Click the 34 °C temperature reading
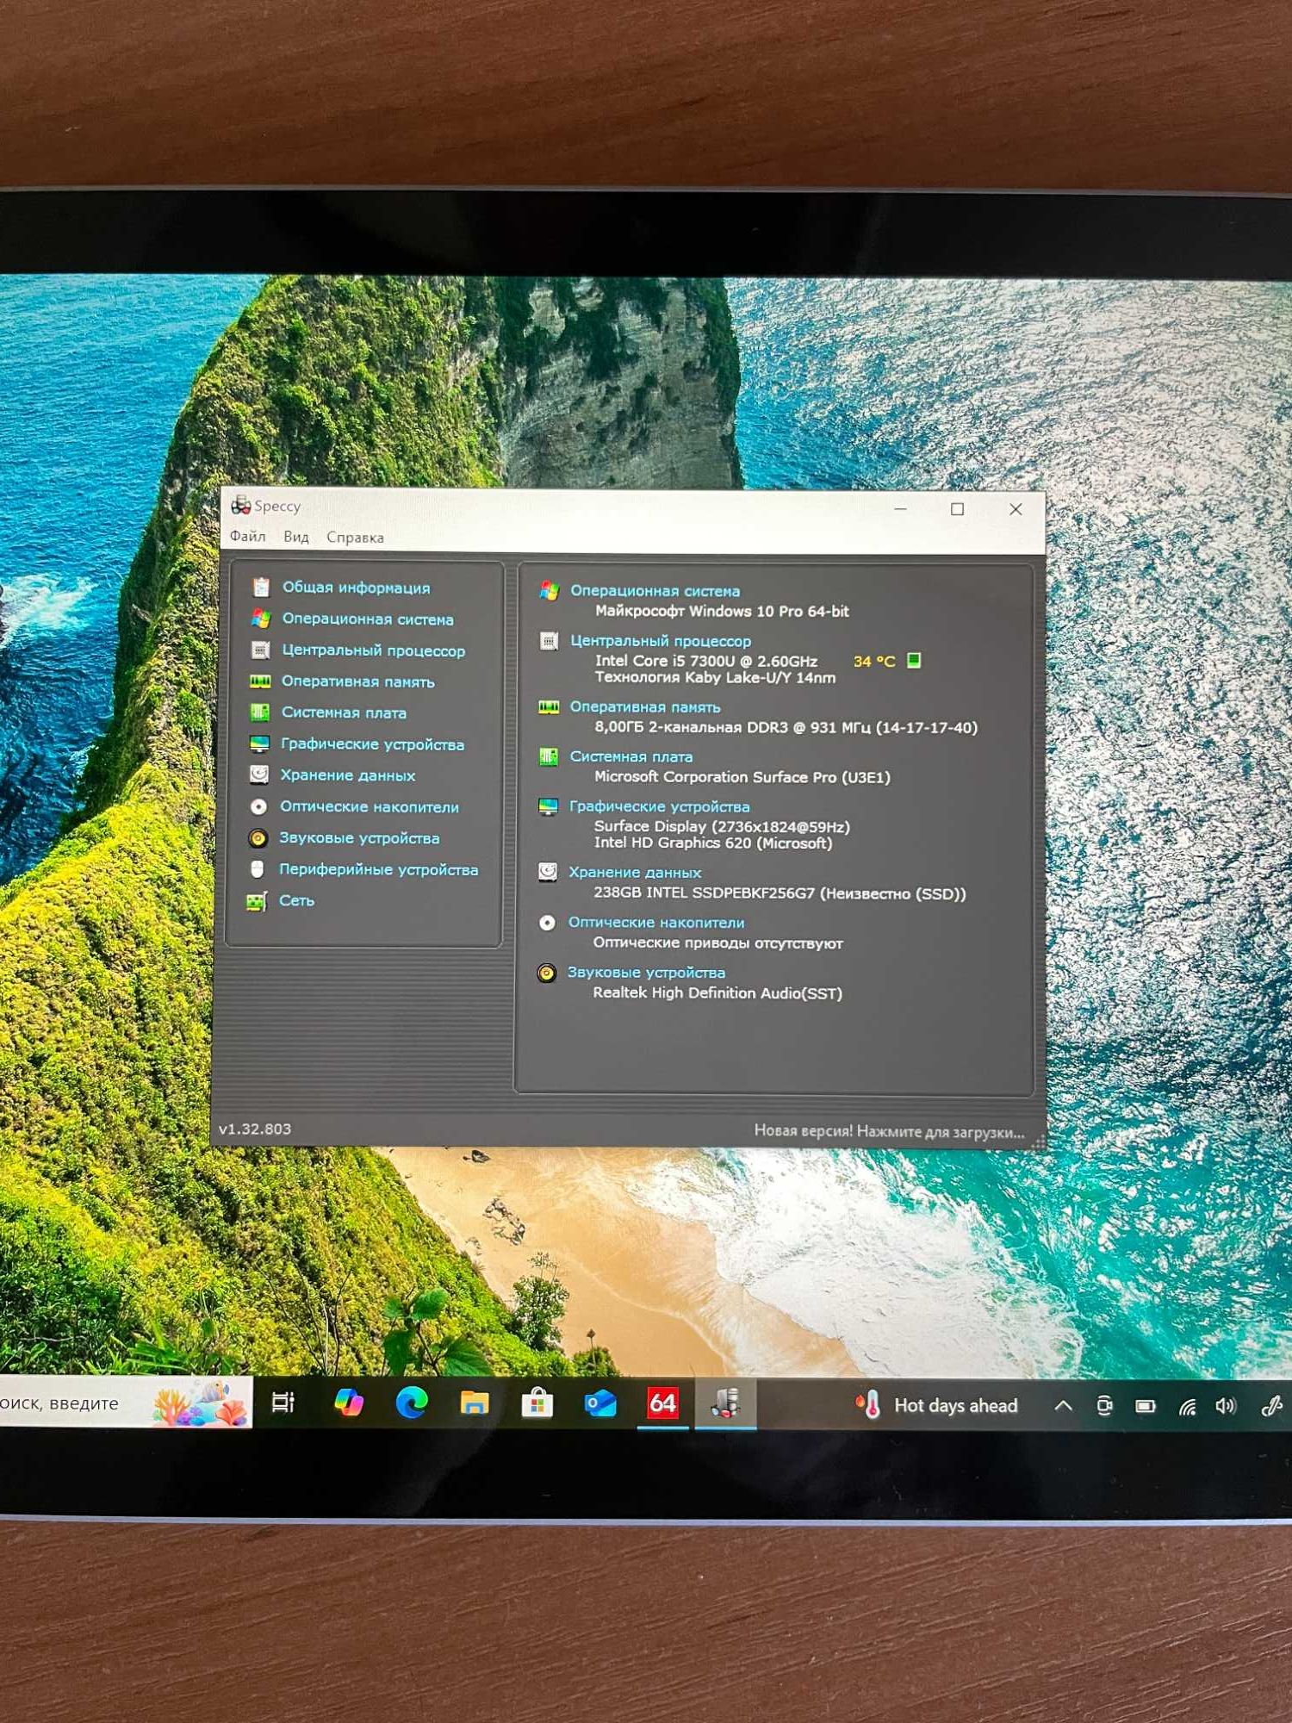 (x=874, y=661)
